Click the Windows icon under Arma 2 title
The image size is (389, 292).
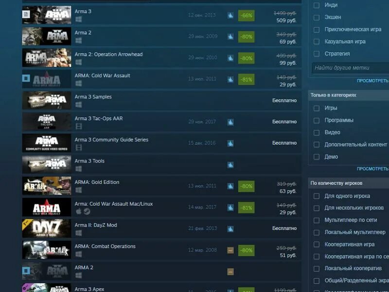(x=78, y=41)
